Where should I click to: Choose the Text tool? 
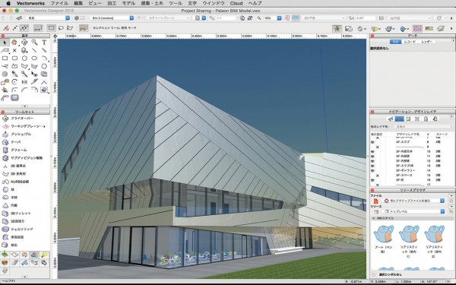[44, 43]
